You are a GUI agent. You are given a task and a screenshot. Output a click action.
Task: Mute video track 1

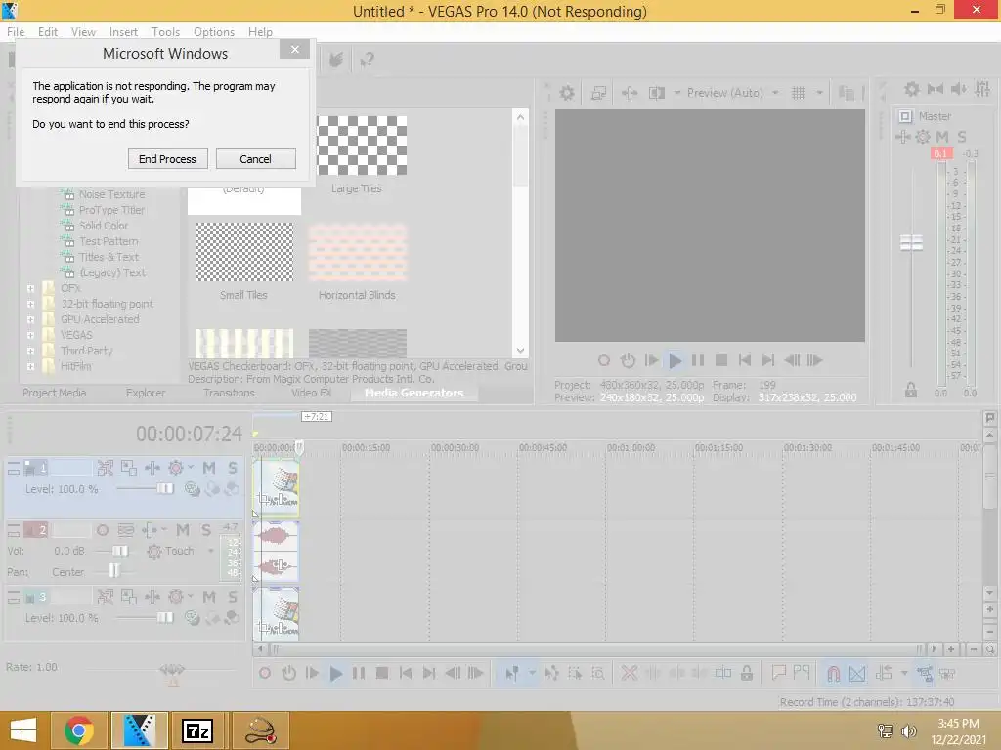coord(209,468)
